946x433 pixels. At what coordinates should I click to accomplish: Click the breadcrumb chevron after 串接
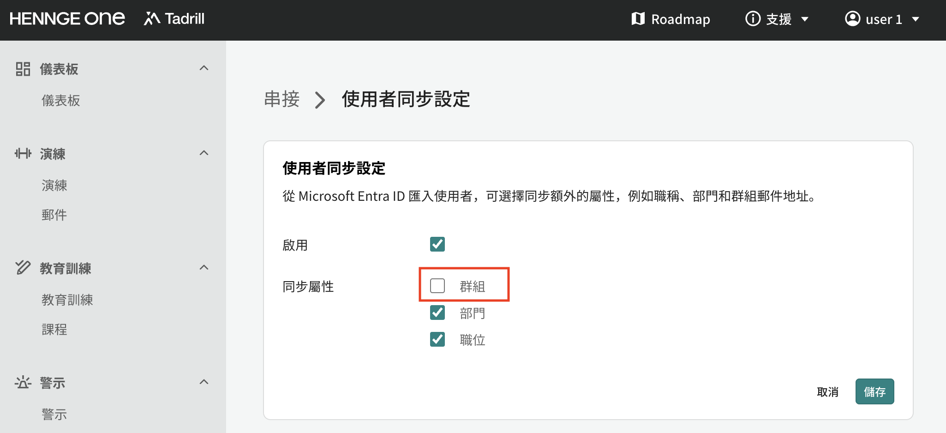[x=320, y=100]
